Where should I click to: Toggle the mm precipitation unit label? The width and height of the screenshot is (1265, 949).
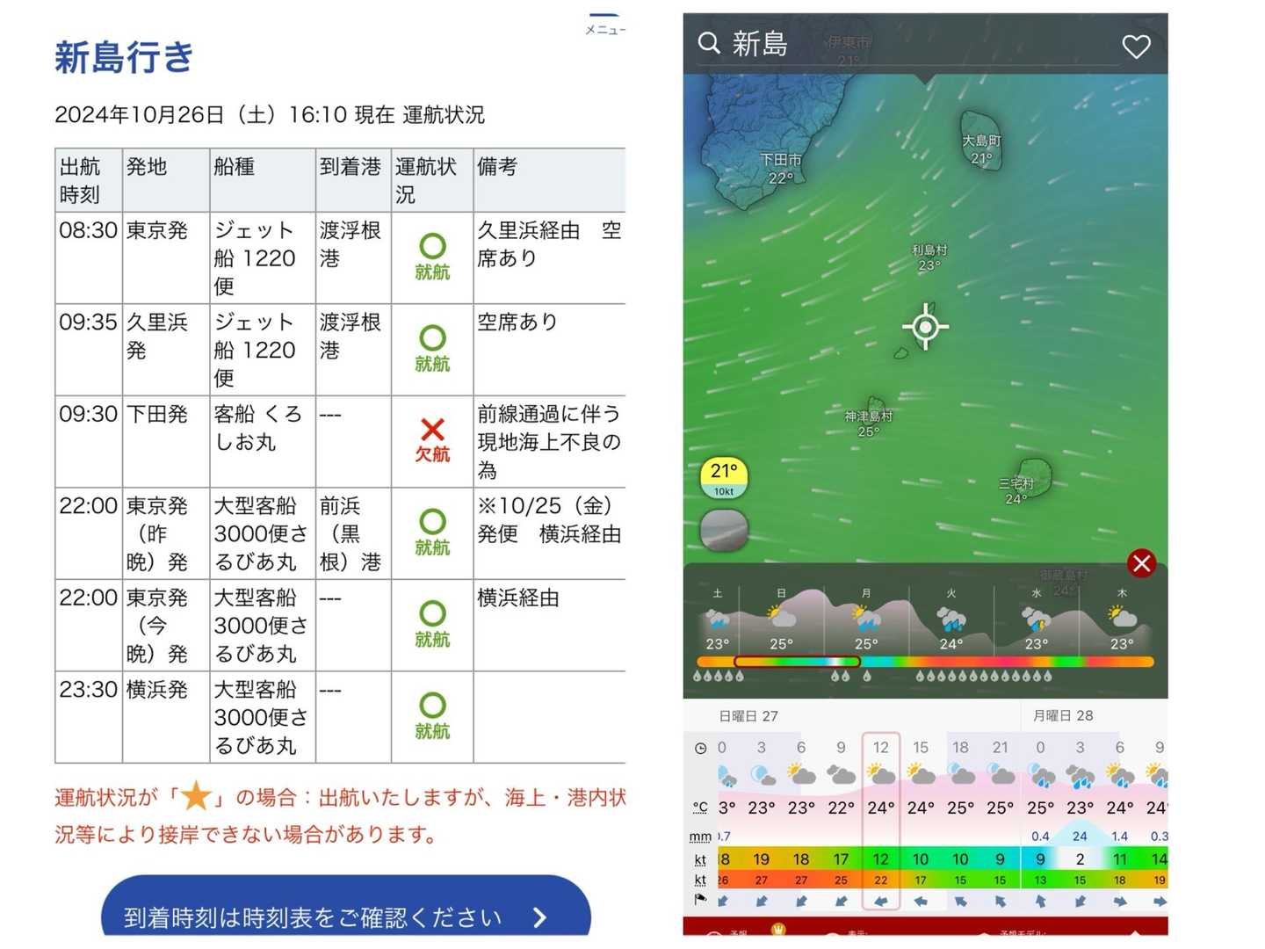[x=700, y=837]
